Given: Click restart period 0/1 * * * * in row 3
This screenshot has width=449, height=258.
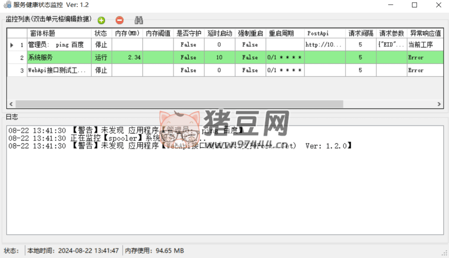Looking at the screenshot, I should pos(285,70).
